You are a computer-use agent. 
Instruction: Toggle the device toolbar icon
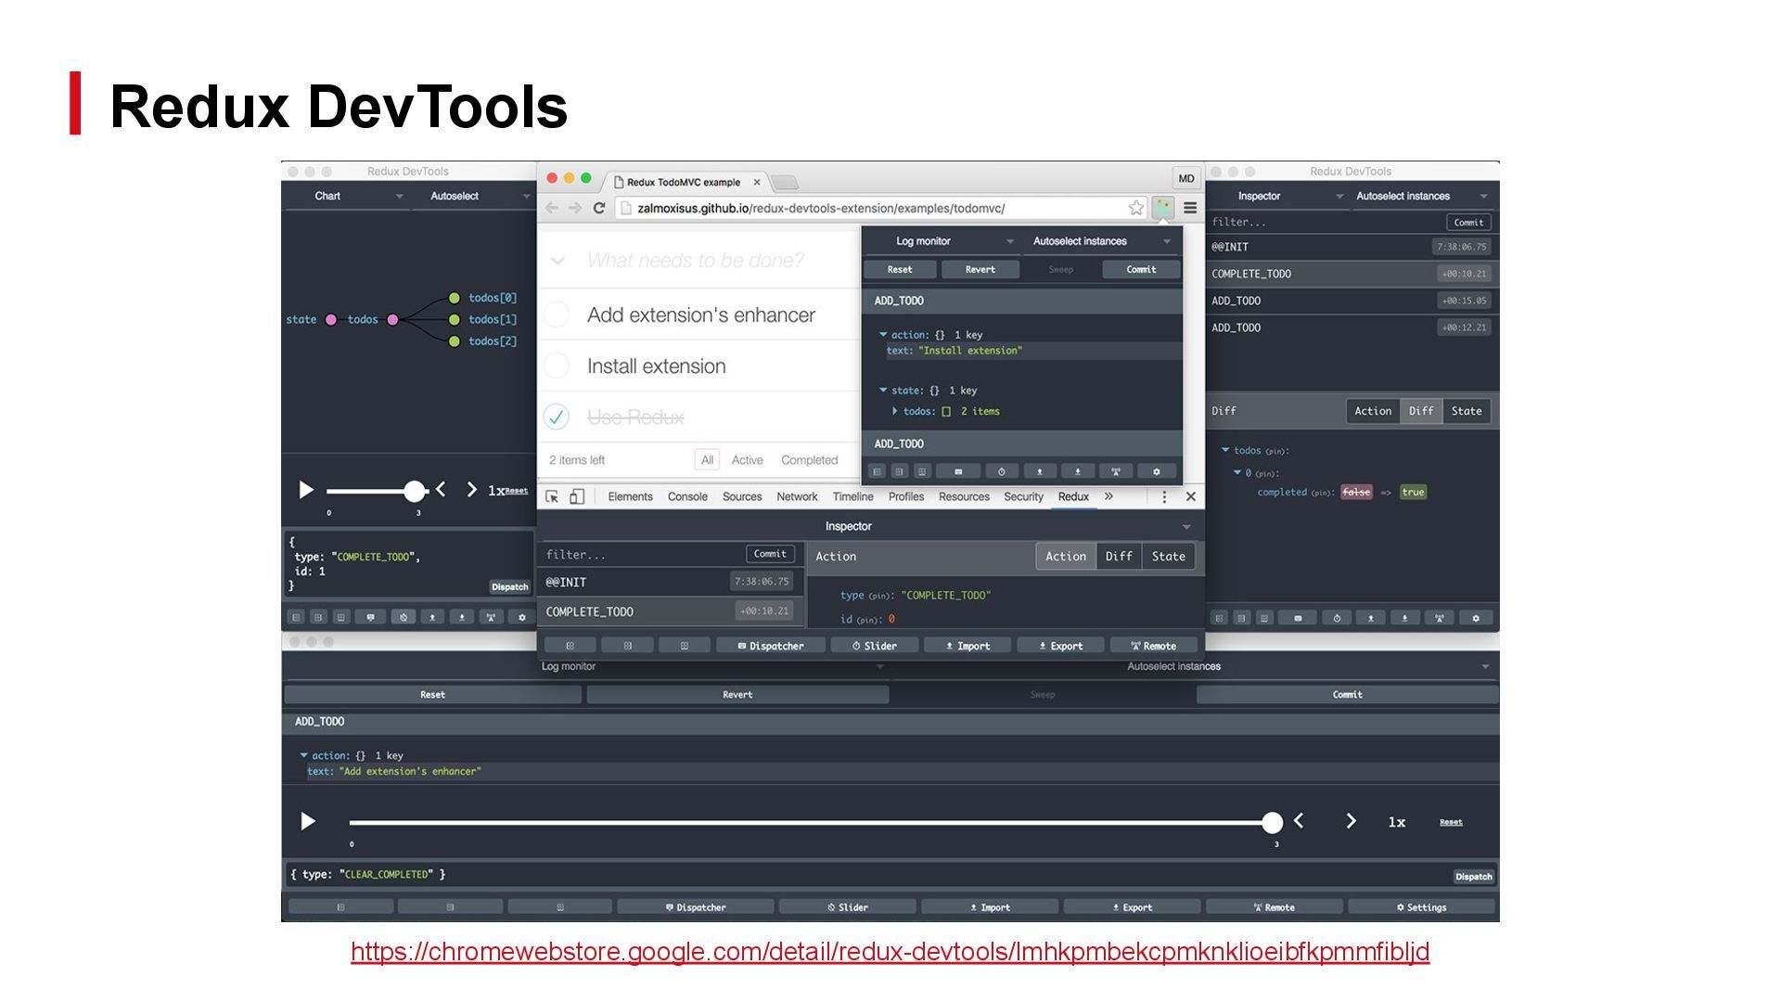[x=577, y=497]
